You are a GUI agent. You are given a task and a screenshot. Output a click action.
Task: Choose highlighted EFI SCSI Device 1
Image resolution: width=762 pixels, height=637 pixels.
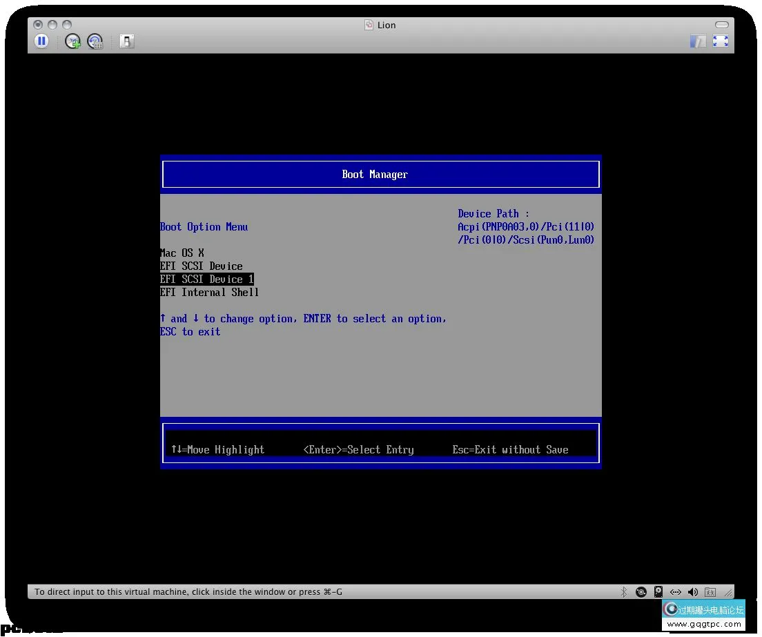(207, 279)
